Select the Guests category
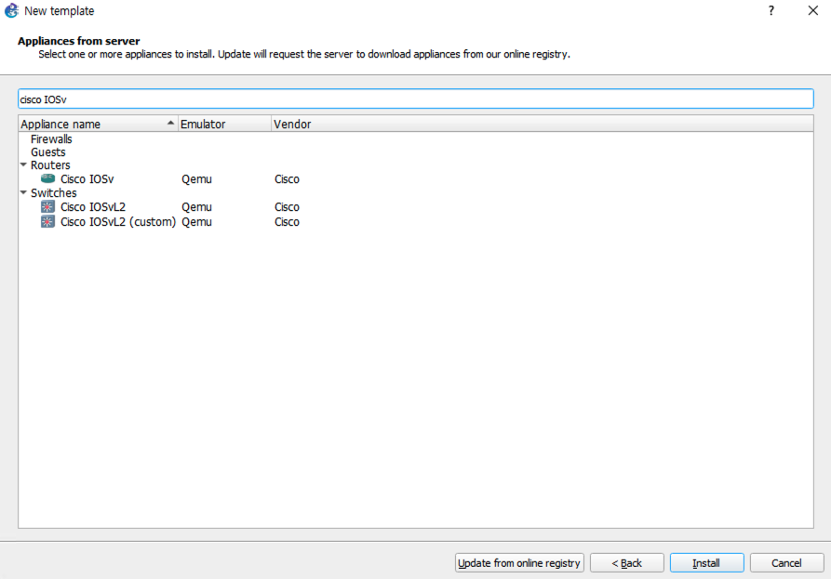Screen dimensions: 831x579 click(x=48, y=152)
